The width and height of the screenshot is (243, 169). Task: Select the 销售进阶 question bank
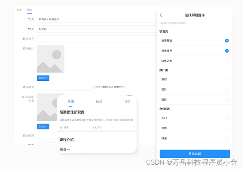click(x=227, y=61)
